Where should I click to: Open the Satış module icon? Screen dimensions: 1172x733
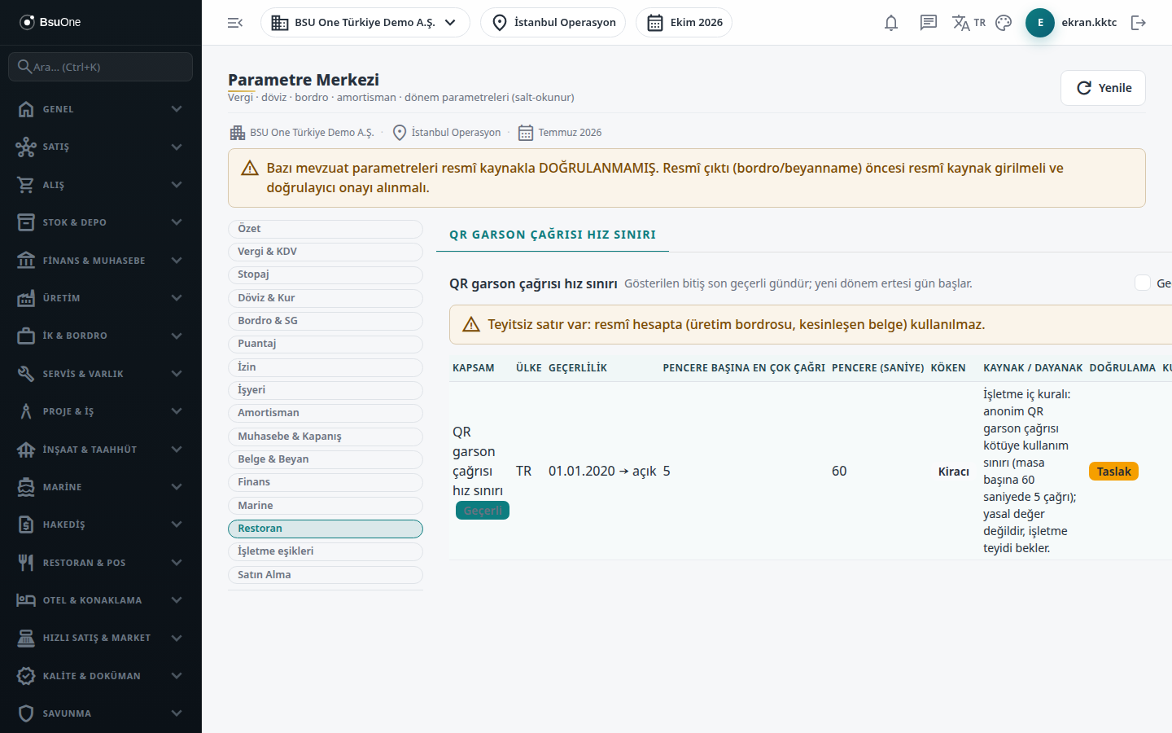(x=26, y=147)
